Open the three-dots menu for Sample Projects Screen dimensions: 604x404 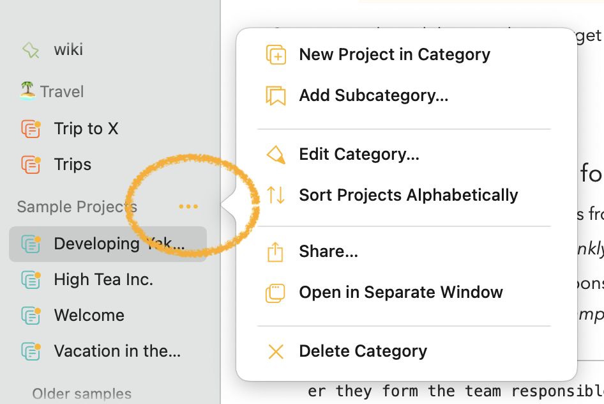click(x=188, y=206)
